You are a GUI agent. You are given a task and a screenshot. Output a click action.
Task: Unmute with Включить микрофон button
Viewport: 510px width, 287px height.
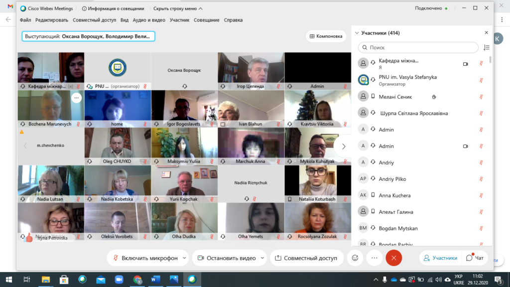(x=145, y=258)
